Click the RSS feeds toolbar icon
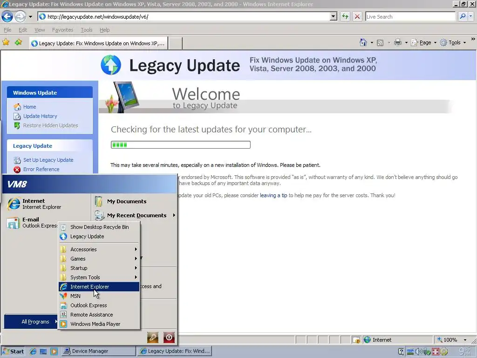 point(380,42)
